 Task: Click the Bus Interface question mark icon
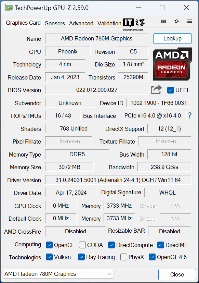(x=190, y=115)
